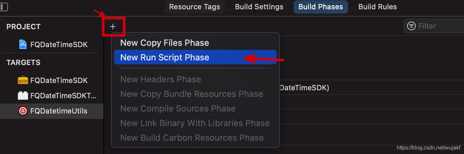Screen dimensions: 464x154
Task: Toggle the sidebar panel icon
Action: tap(3, 7)
